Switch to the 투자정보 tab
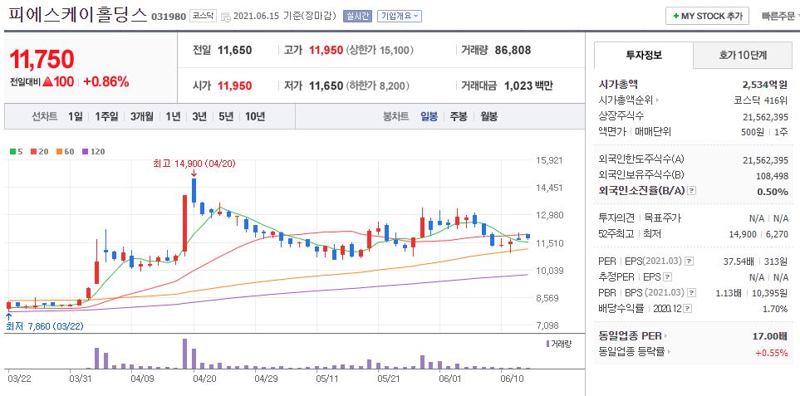The width and height of the screenshot is (800, 396). (x=644, y=55)
